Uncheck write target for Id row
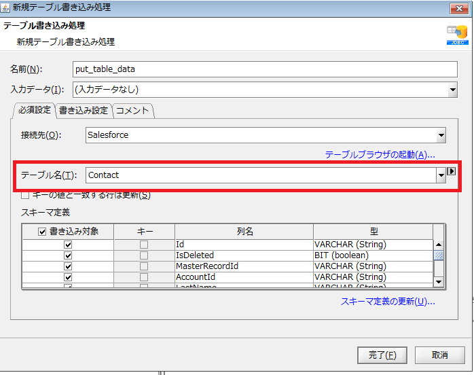 pyautogui.click(x=68, y=245)
